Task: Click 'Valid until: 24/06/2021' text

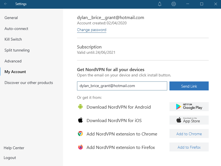Action: tap(96, 52)
